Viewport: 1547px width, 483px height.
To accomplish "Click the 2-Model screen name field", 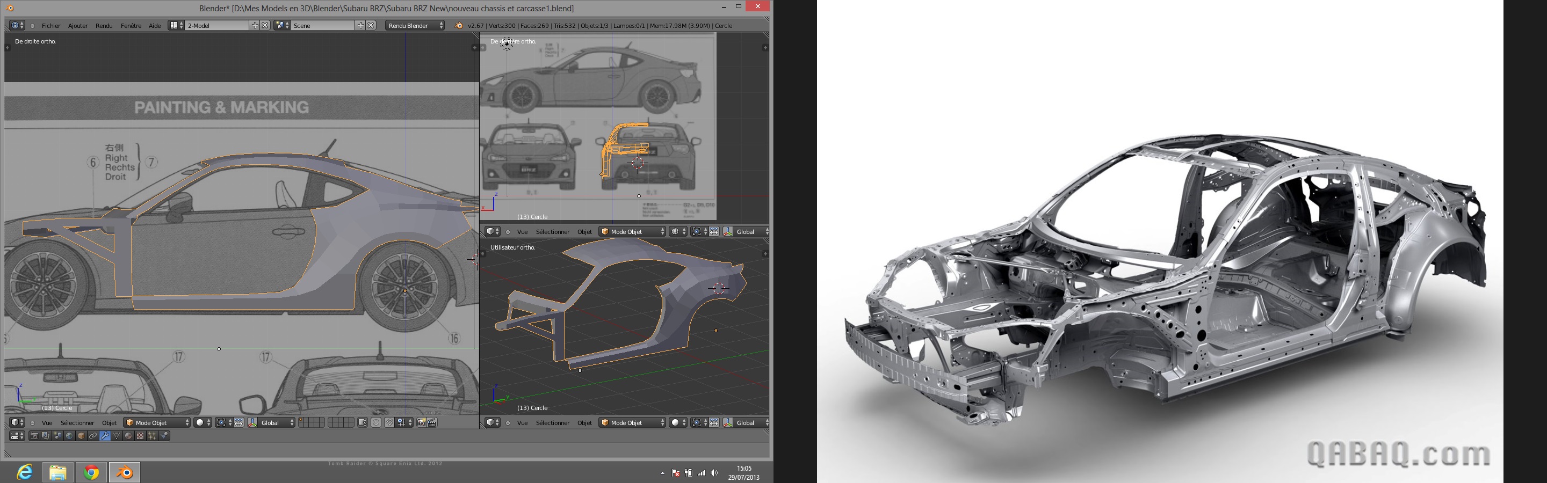I will pyautogui.click(x=217, y=26).
